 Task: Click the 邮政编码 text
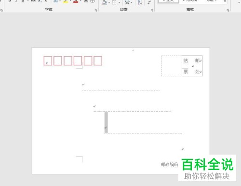(x=169, y=165)
